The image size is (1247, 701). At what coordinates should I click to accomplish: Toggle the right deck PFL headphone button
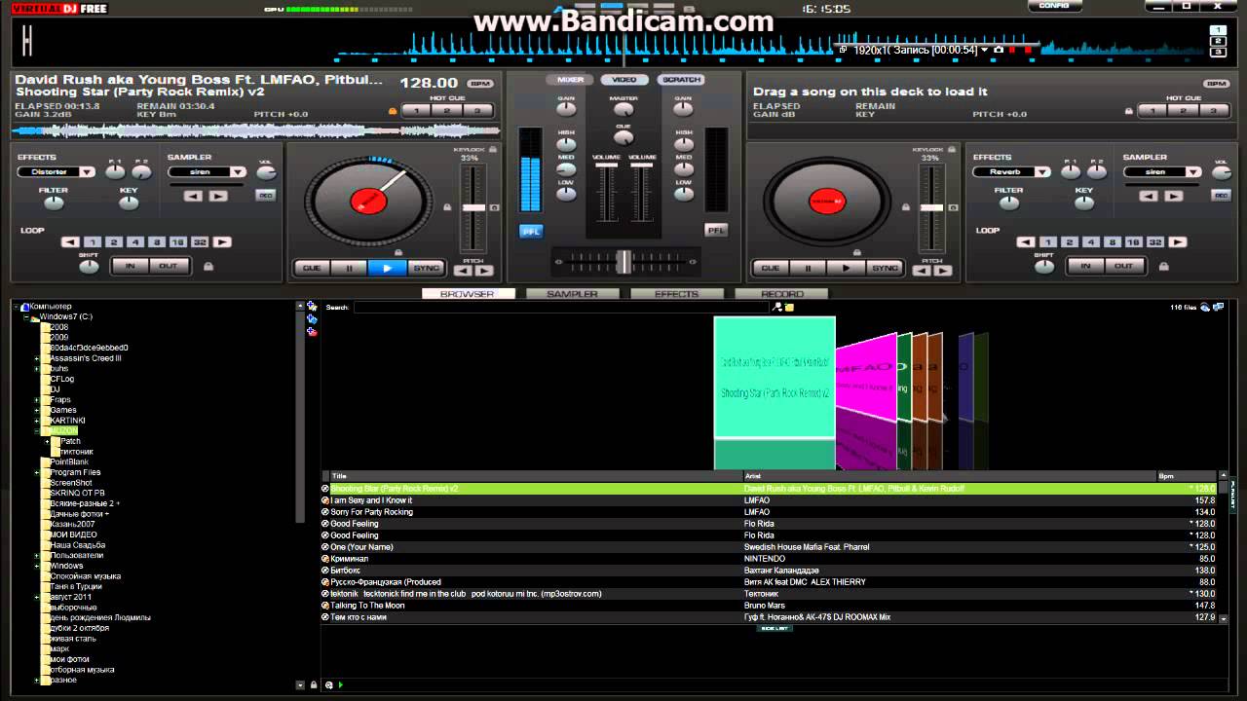coord(716,231)
